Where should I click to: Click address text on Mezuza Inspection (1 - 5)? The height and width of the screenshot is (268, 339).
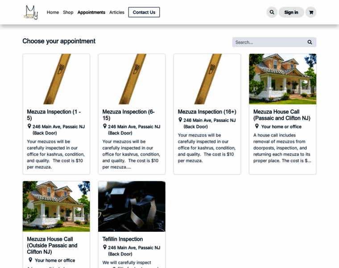pos(58,130)
